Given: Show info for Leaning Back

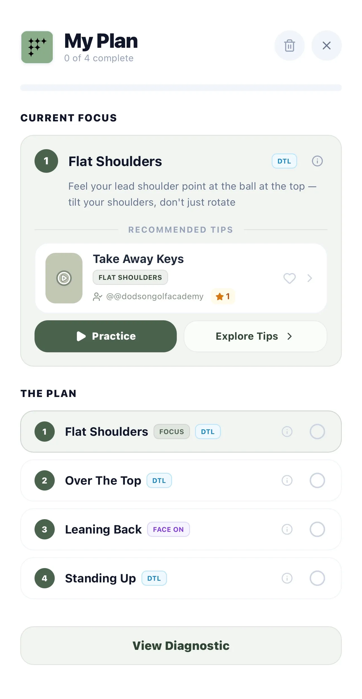Looking at the screenshot, I should coord(287,529).
